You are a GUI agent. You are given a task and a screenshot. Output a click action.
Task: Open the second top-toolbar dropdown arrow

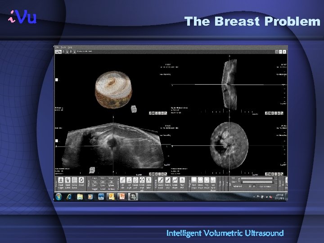[x=75, y=52]
